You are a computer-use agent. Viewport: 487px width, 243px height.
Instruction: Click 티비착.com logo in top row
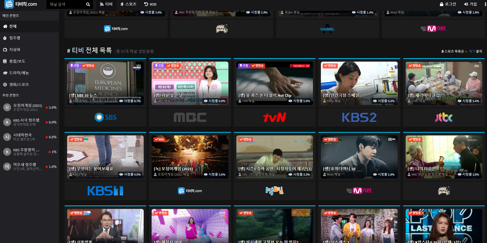click(x=116, y=29)
